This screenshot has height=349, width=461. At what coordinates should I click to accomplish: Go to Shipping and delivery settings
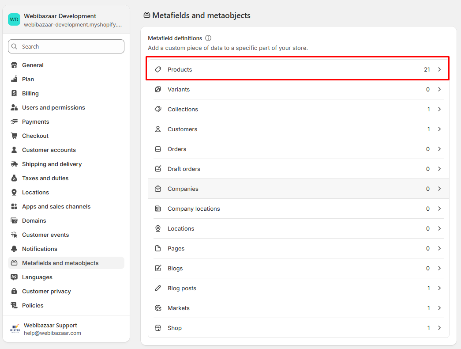(52, 164)
